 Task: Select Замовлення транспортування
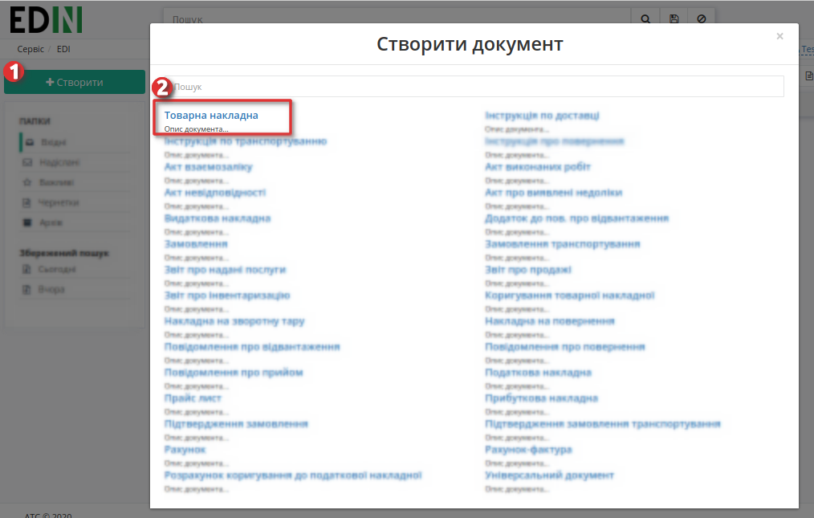pos(562,243)
